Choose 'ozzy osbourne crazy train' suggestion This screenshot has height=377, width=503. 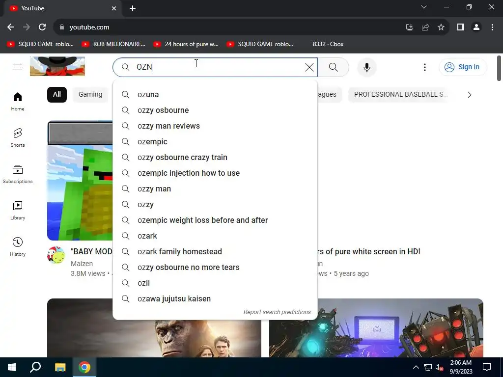(x=215, y=158)
